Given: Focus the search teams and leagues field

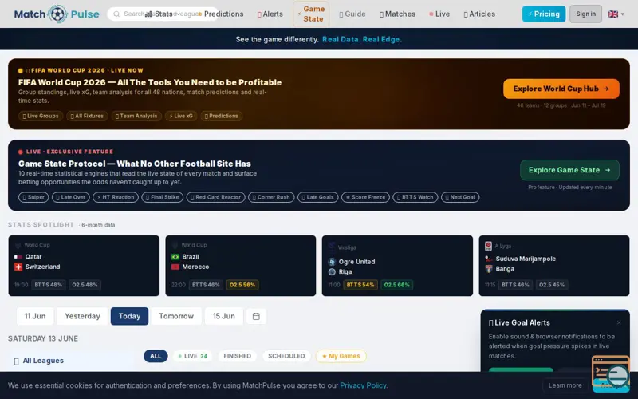Looking at the screenshot, I should (x=163, y=14).
